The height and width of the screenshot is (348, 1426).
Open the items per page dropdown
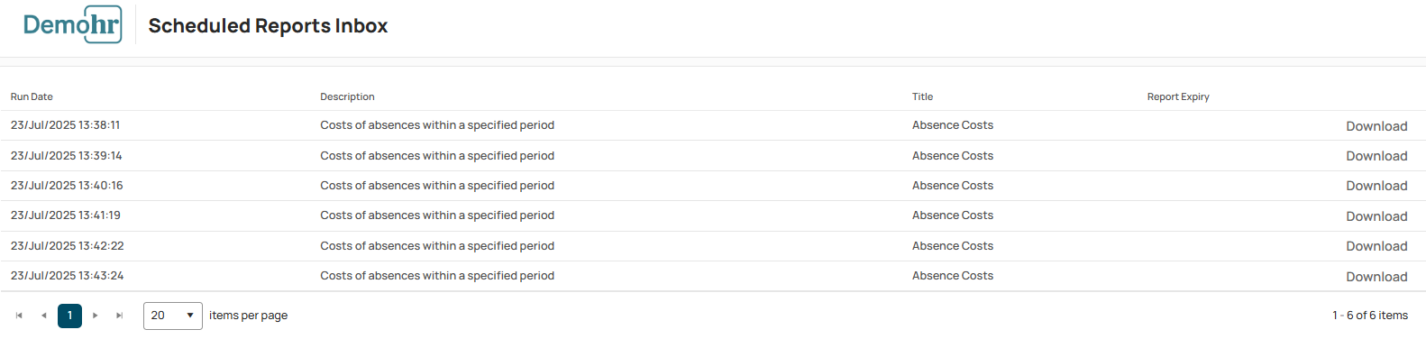pos(173,316)
